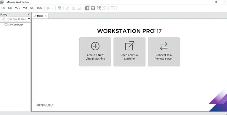Open the Tabs menu

tap(32, 8)
